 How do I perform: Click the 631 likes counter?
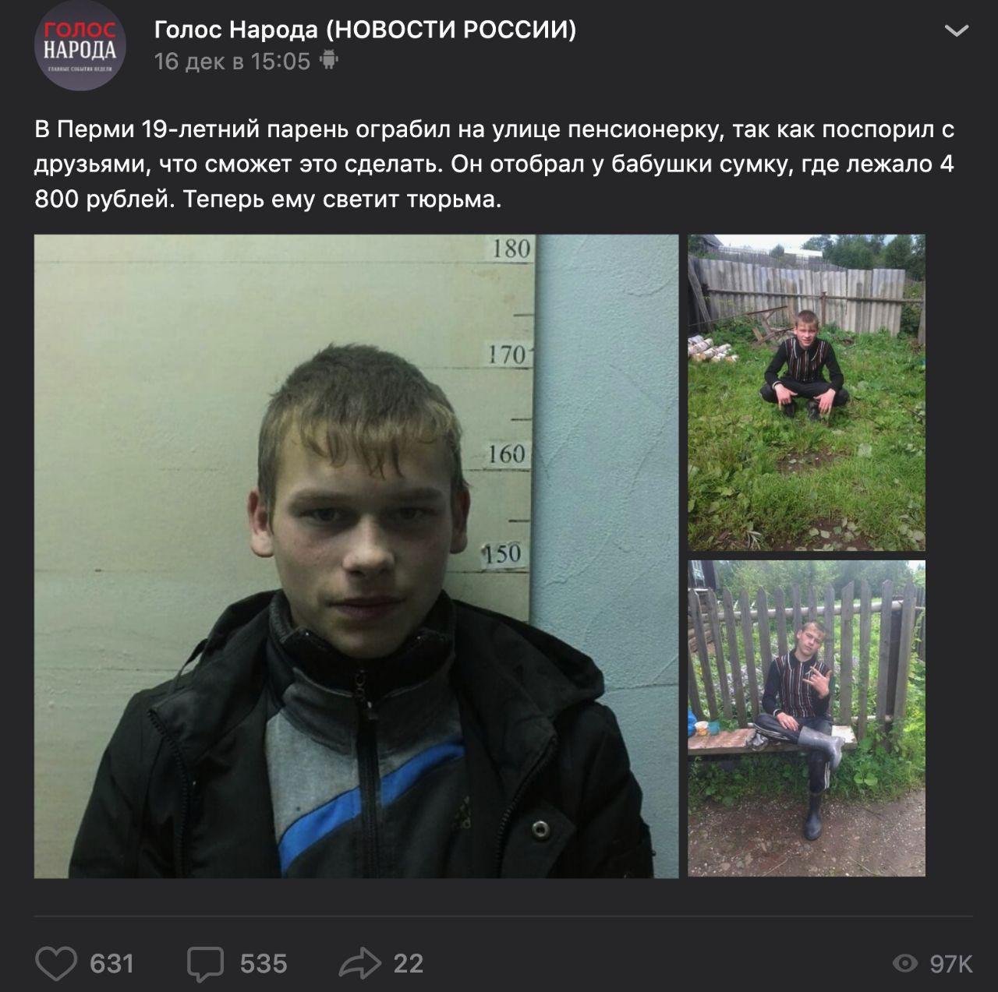point(111,964)
